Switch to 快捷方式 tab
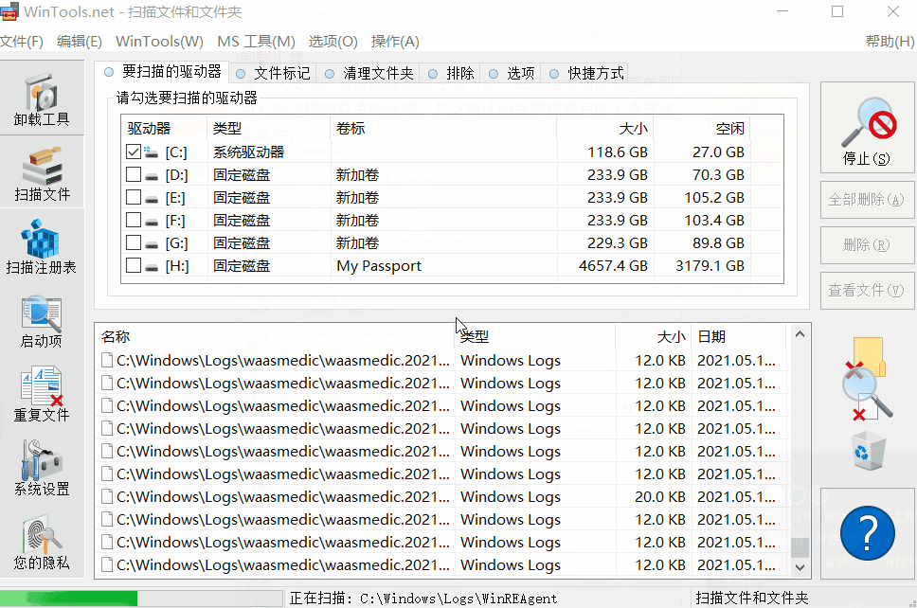 point(586,74)
